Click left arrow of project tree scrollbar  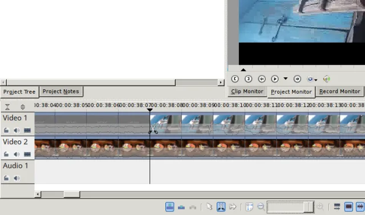(3, 82)
